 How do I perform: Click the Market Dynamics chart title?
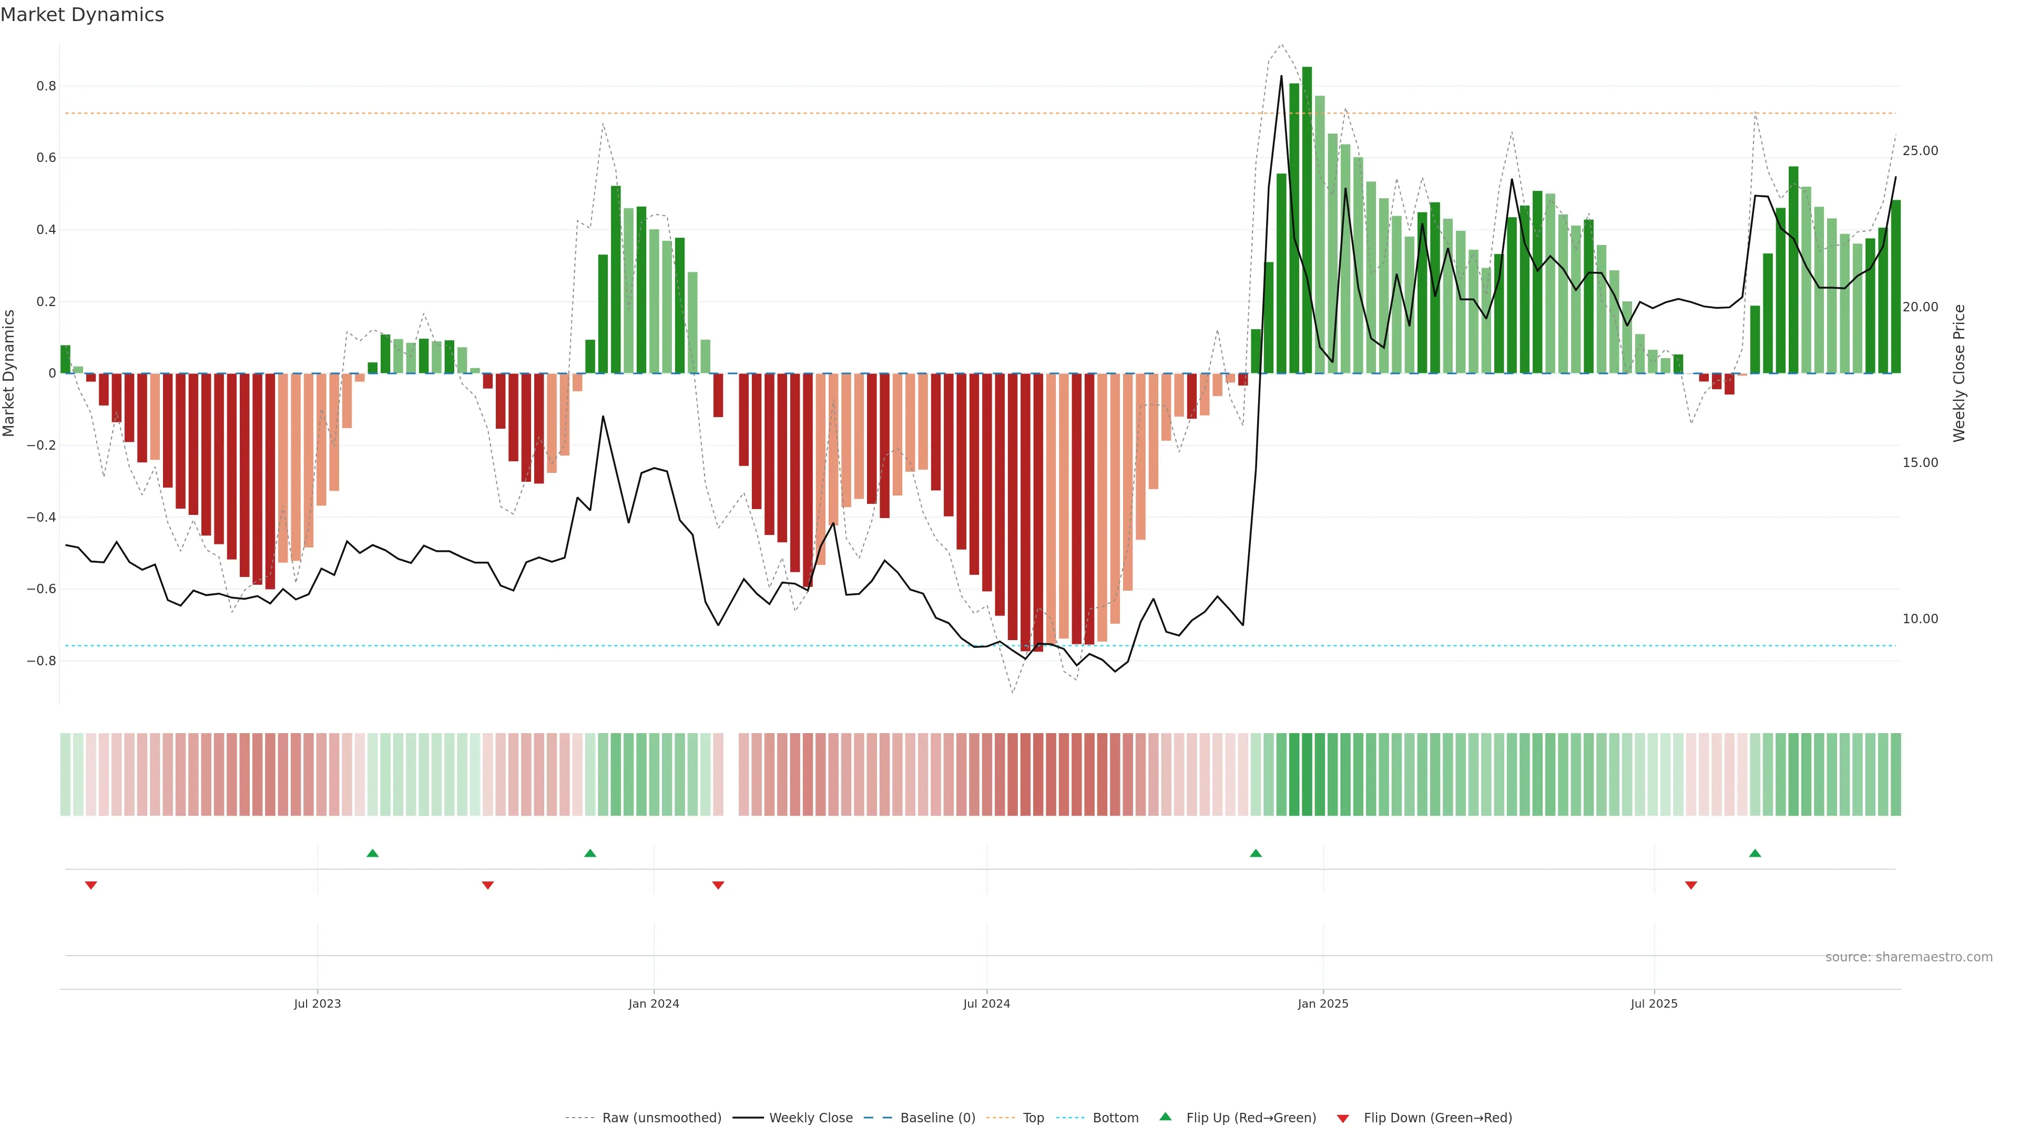(83, 15)
